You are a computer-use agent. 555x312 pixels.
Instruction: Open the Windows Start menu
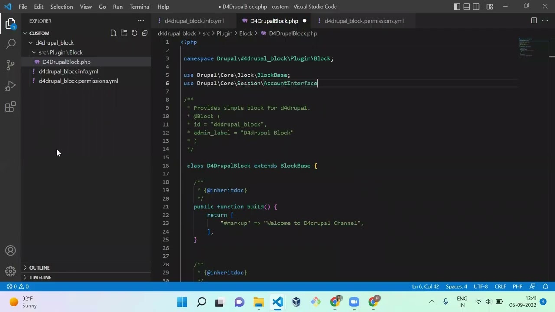coord(182,302)
